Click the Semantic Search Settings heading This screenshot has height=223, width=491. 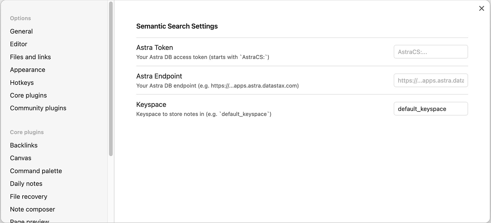[177, 26]
